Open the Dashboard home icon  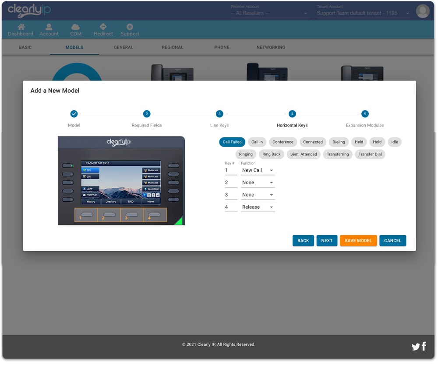tap(21, 27)
